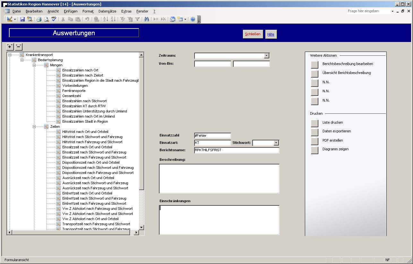
Task: Collapse the Mengen tree node
Action: [34, 65]
